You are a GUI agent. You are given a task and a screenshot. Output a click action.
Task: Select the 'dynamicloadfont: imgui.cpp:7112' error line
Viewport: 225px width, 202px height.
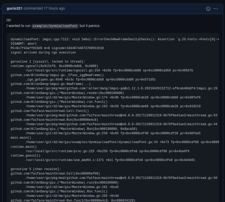coord(78,39)
